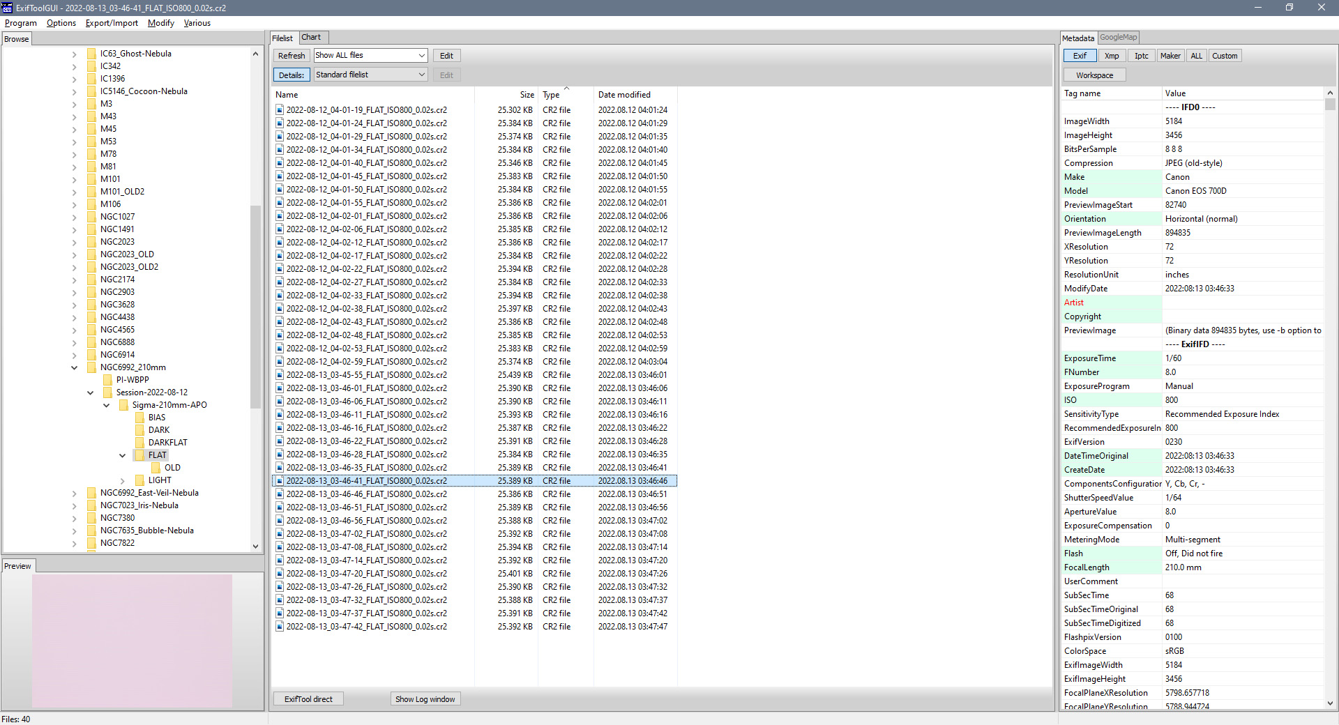
Task: Click the Refresh button
Action: point(292,56)
